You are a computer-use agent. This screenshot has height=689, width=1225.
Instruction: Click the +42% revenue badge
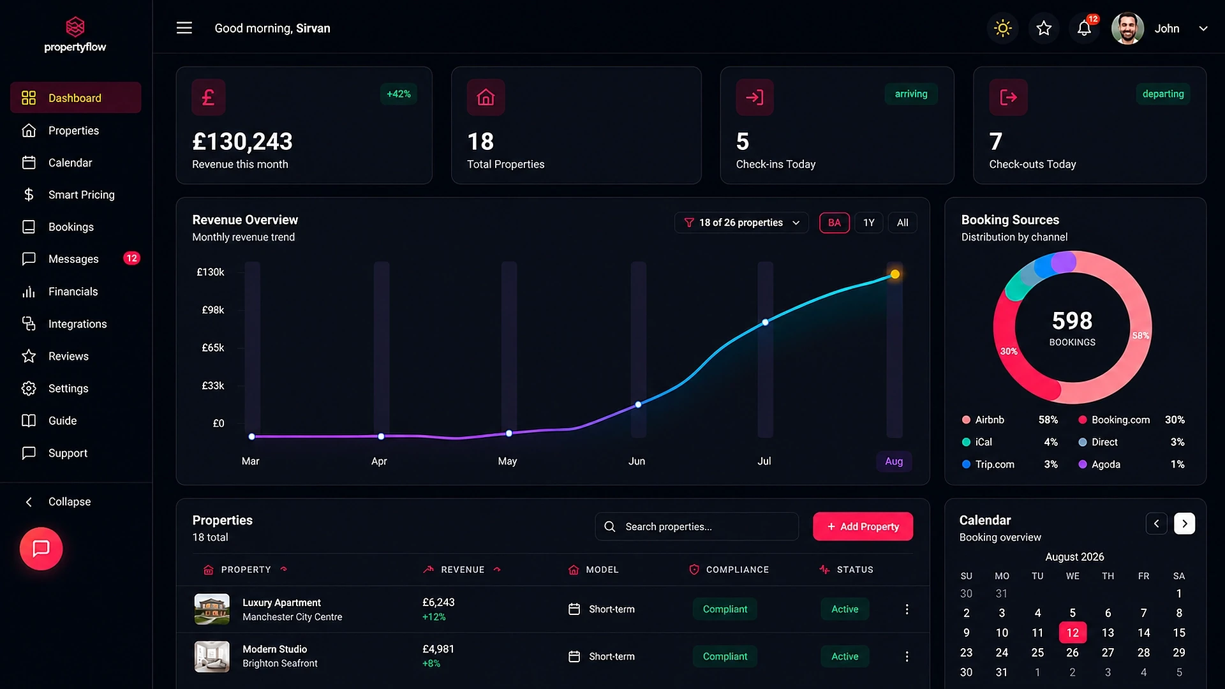pyautogui.click(x=399, y=94)
